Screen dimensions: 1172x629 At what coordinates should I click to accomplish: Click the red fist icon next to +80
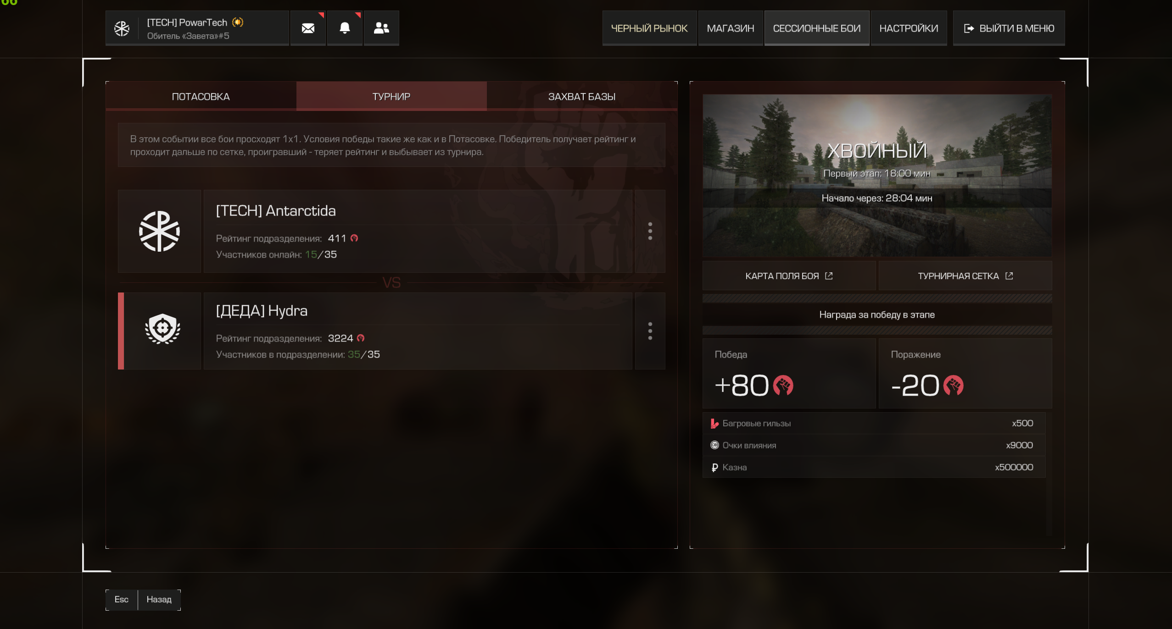(783, 385)
